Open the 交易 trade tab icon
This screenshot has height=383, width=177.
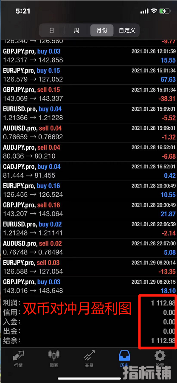[89, 356]
